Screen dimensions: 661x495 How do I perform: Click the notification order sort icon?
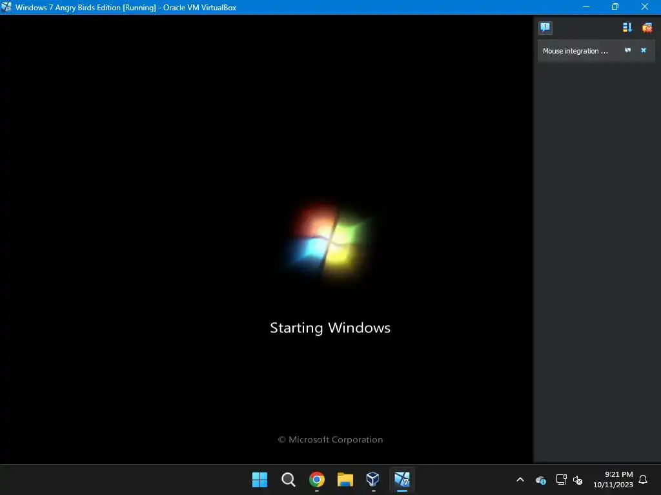627,28
